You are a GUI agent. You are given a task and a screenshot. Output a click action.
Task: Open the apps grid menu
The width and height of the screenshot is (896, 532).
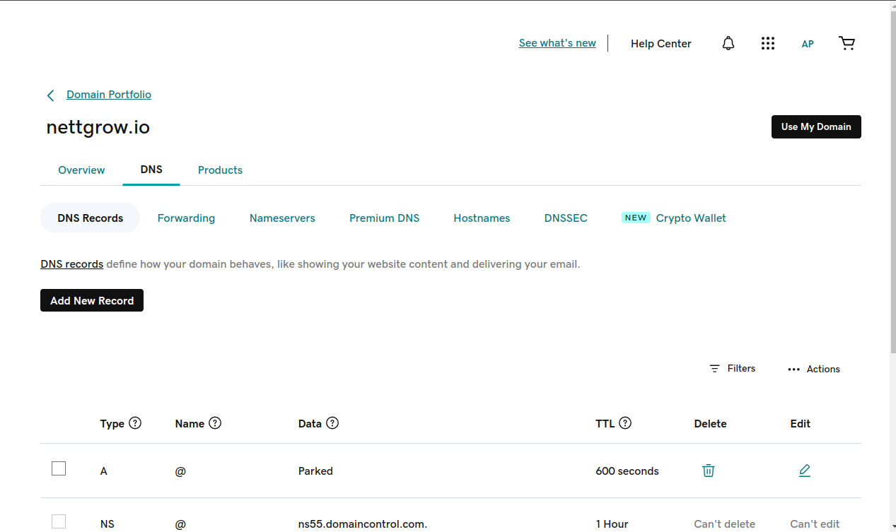coord(767,44)
